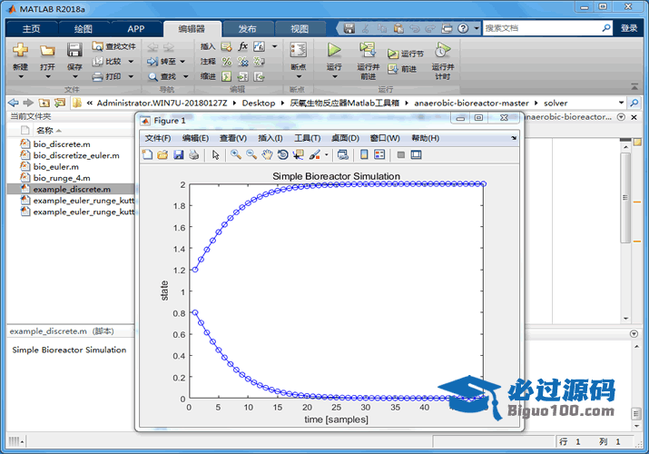Screen dimensions: 649x454
Task: Click the search documentation field
Action: pyautogui.click(x=542, y=28)
